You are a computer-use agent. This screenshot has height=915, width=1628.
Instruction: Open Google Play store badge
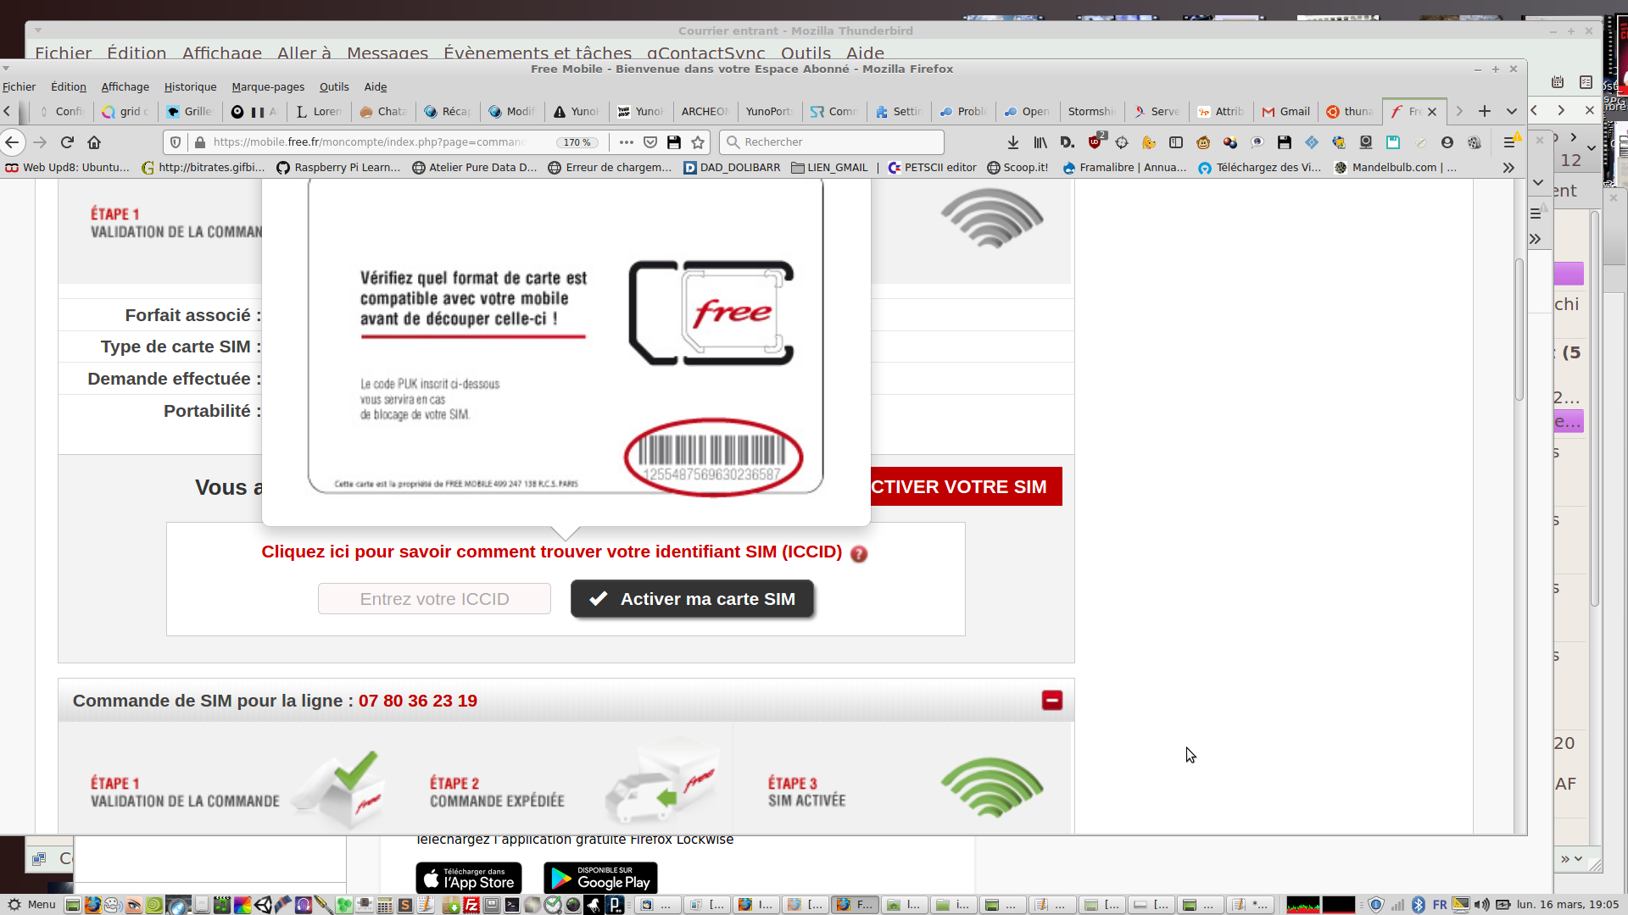pyautogui.click(x=600, y=879)
